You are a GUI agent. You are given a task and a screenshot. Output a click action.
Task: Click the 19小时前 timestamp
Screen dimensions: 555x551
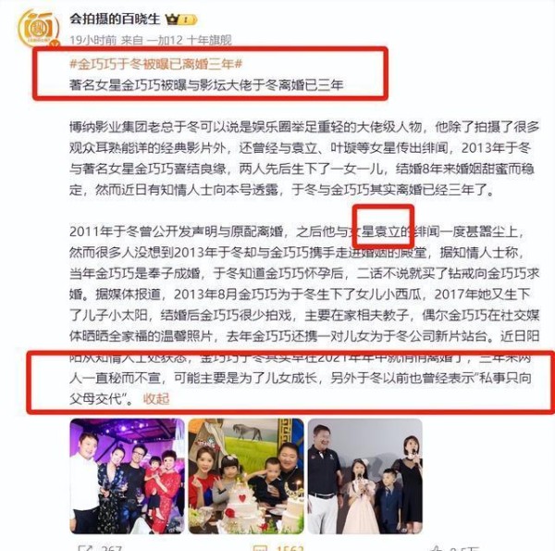point(93,41)
